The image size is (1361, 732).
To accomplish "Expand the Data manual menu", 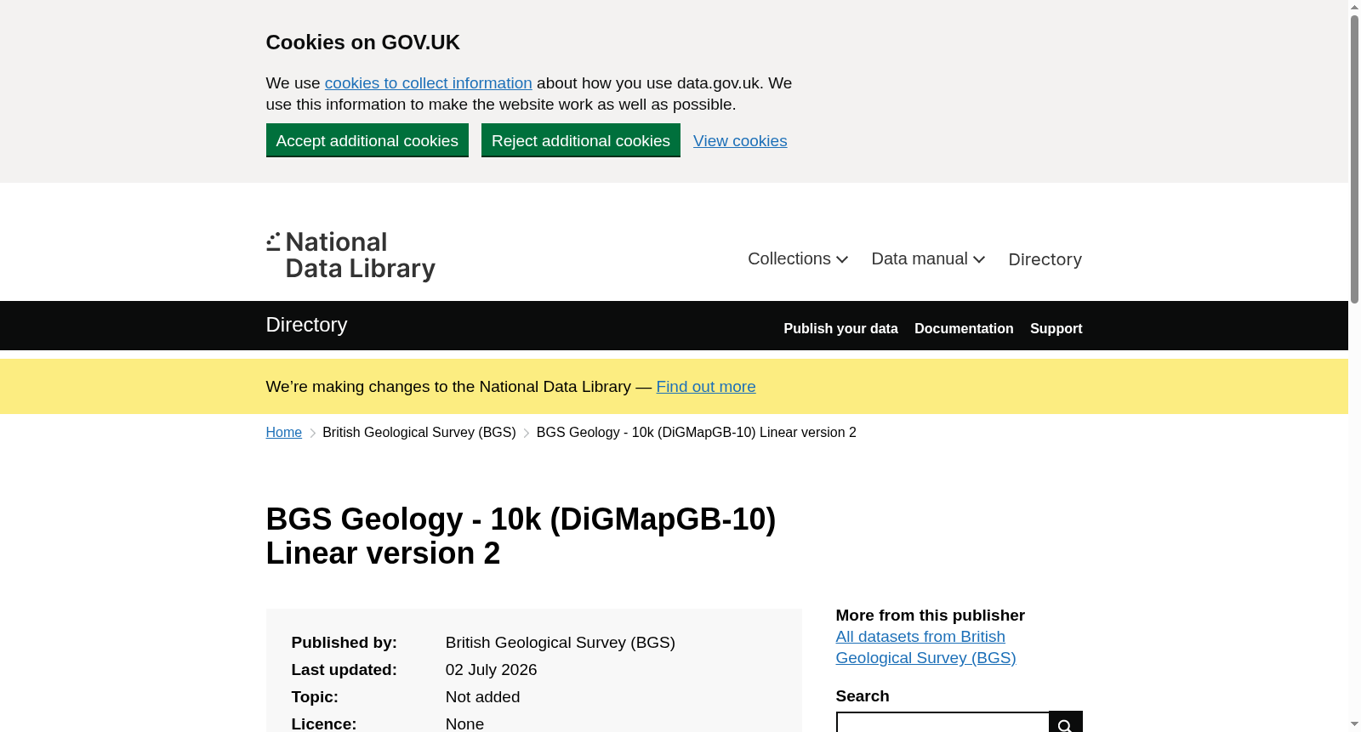I will pyautogui.click(x=928, y=259).
